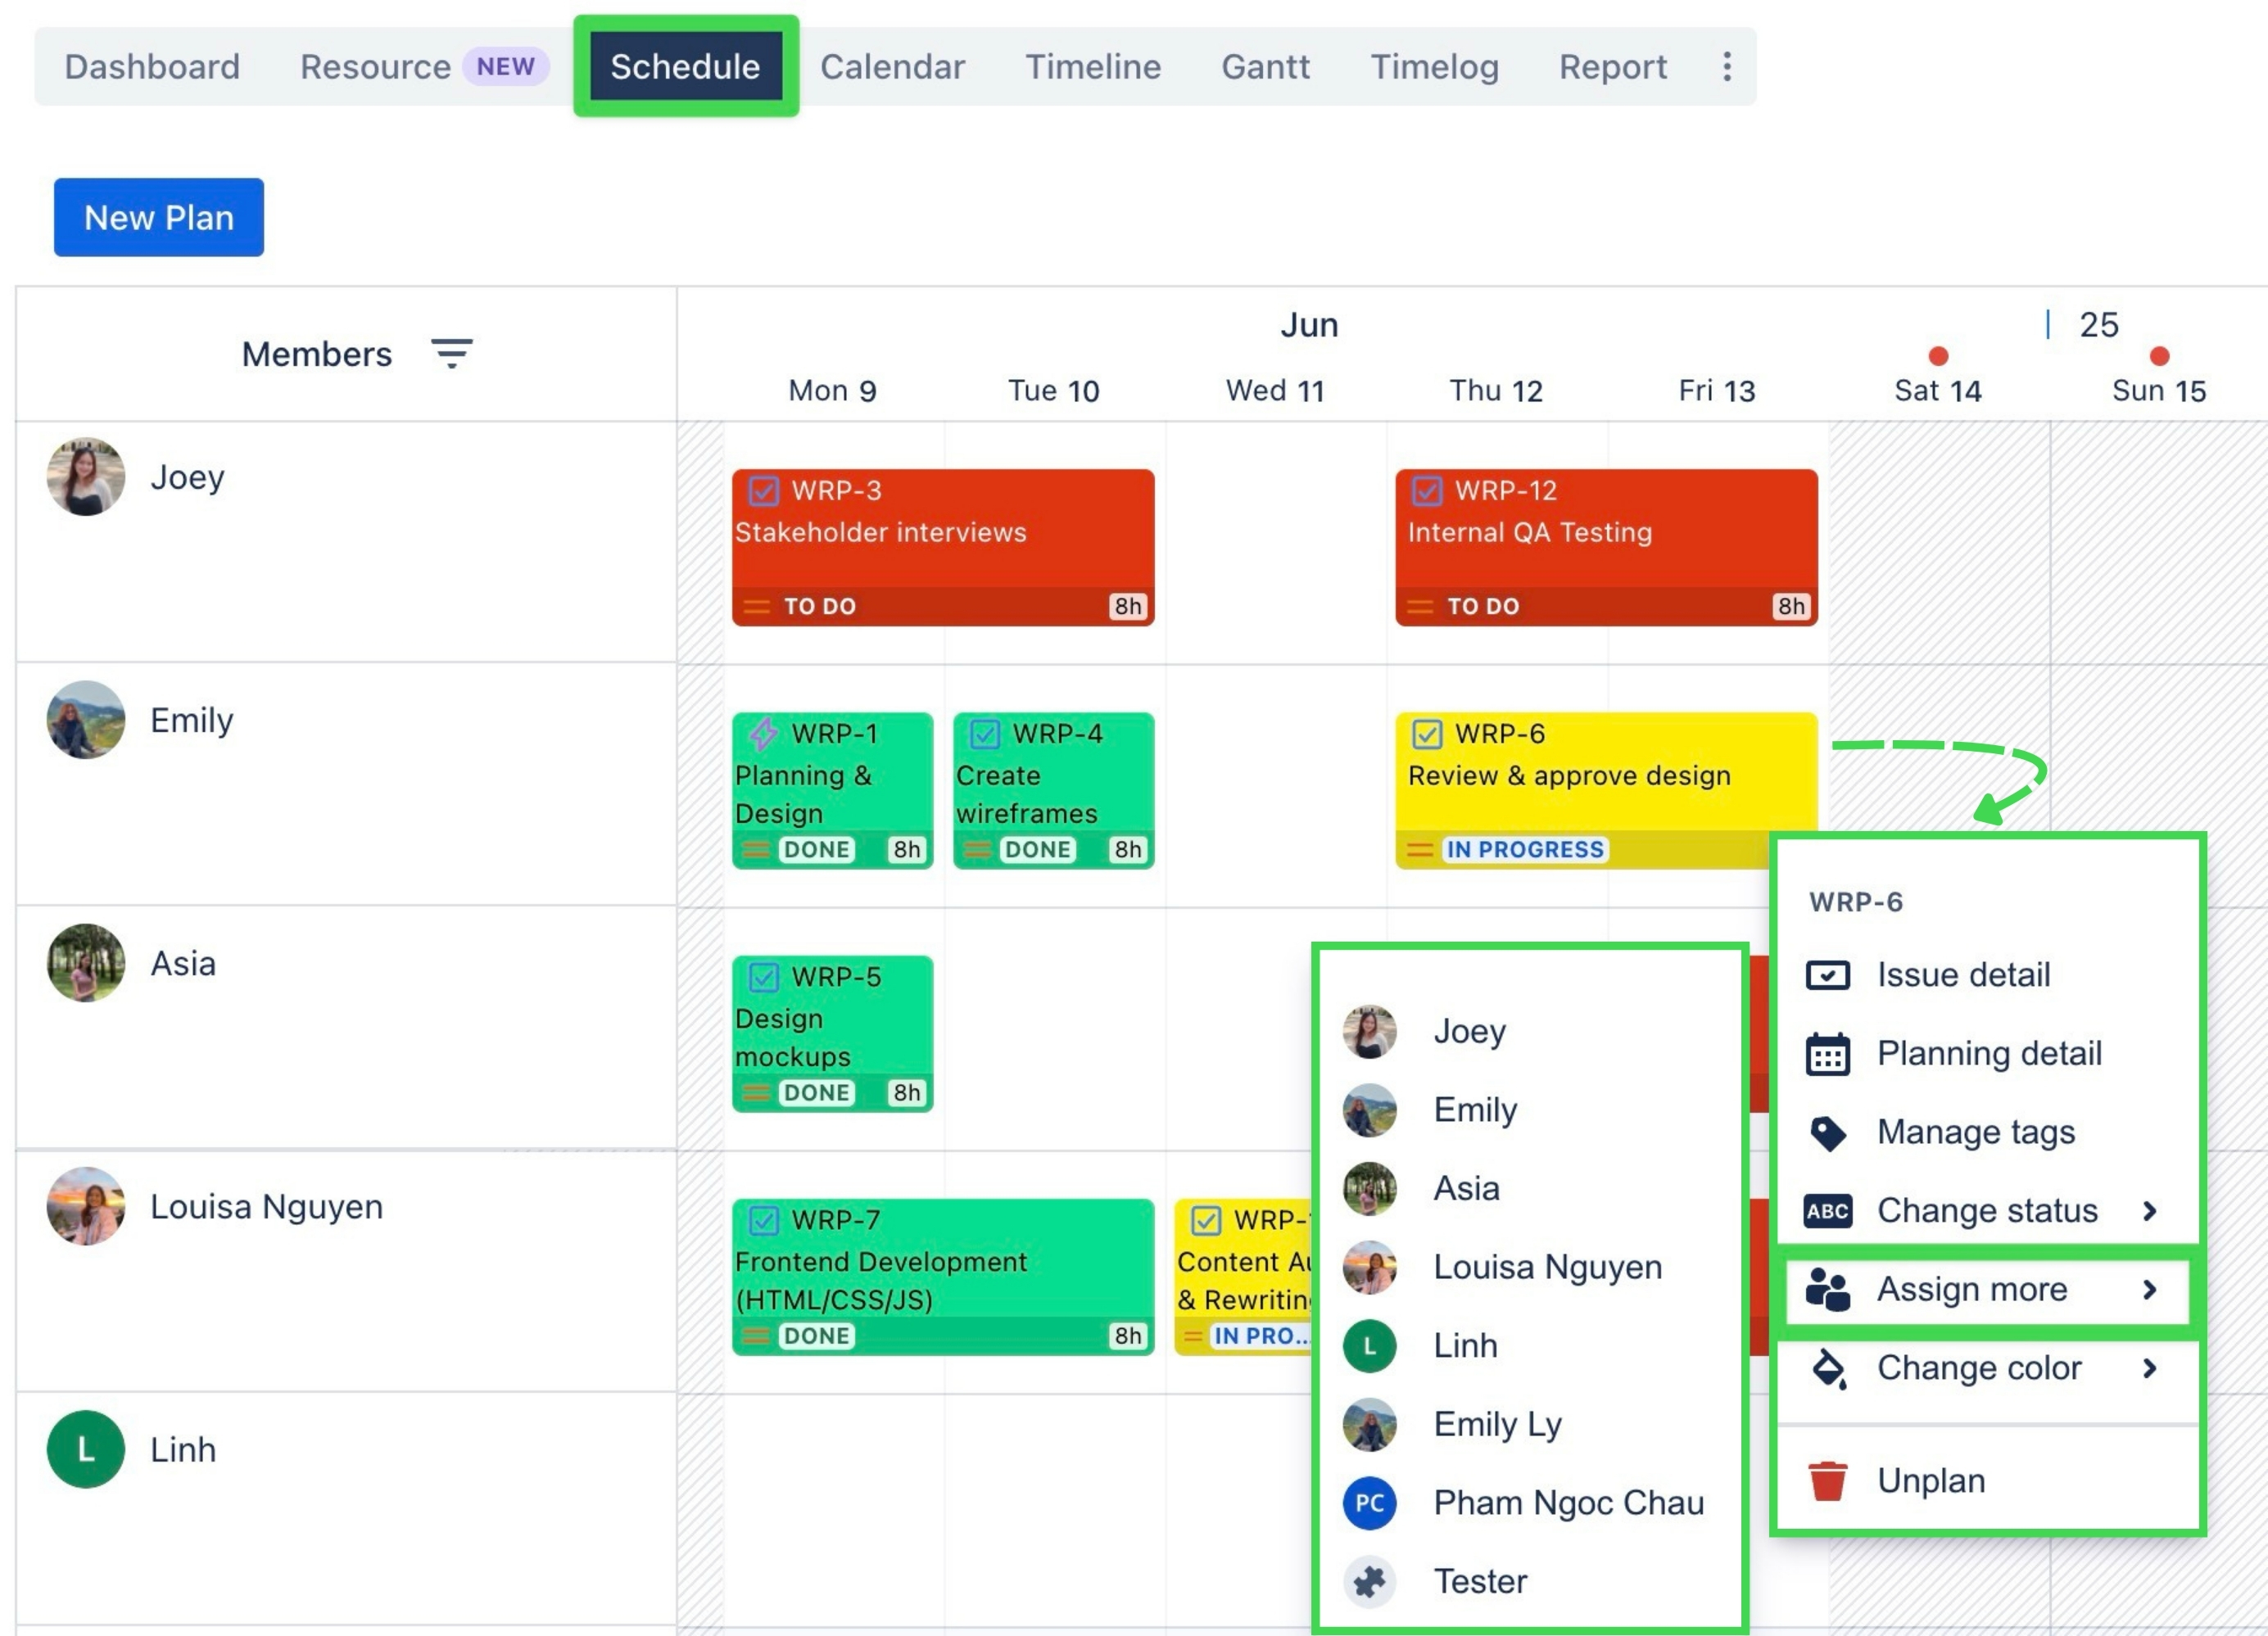Click Joey's profile avatar in the Members column

(x=85, y=477)
